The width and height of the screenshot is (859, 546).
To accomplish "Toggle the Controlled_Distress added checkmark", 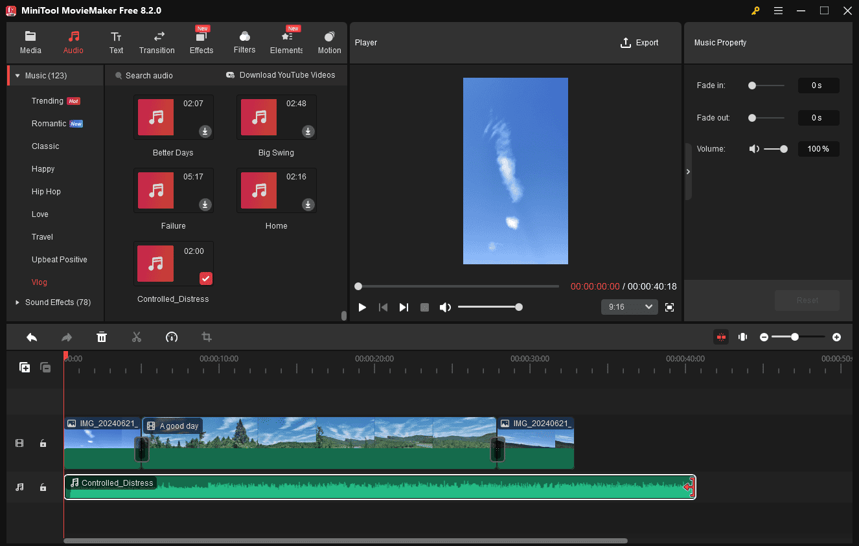I will pos(205,279).
